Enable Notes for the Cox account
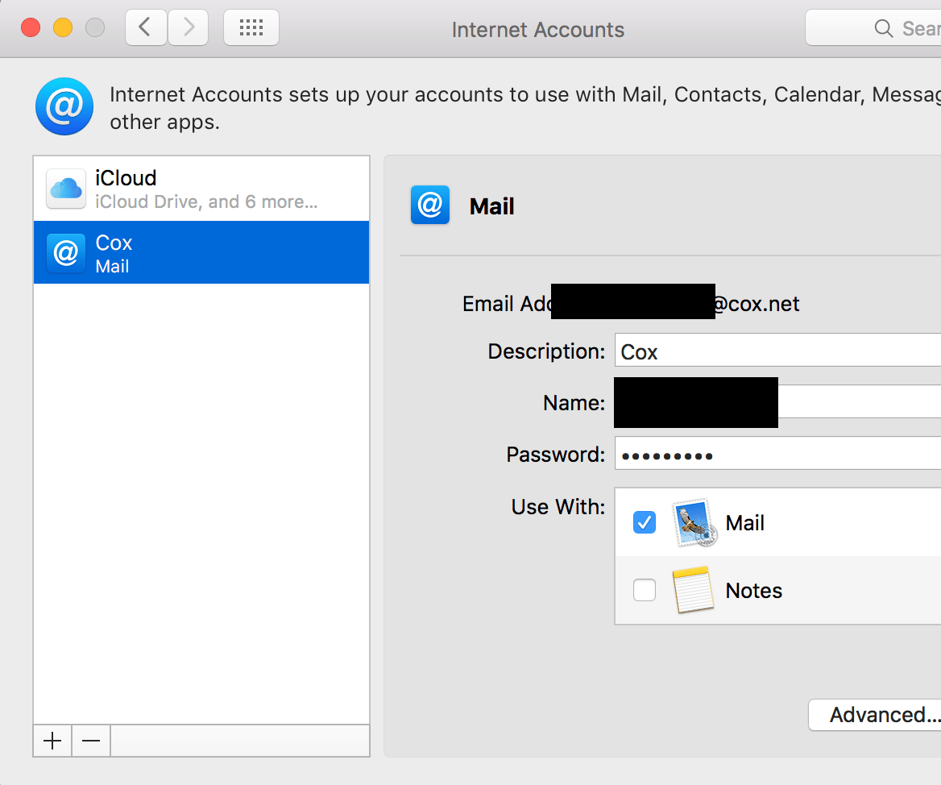This screenshot has height=785, width=941. click(x=644, y=590)
